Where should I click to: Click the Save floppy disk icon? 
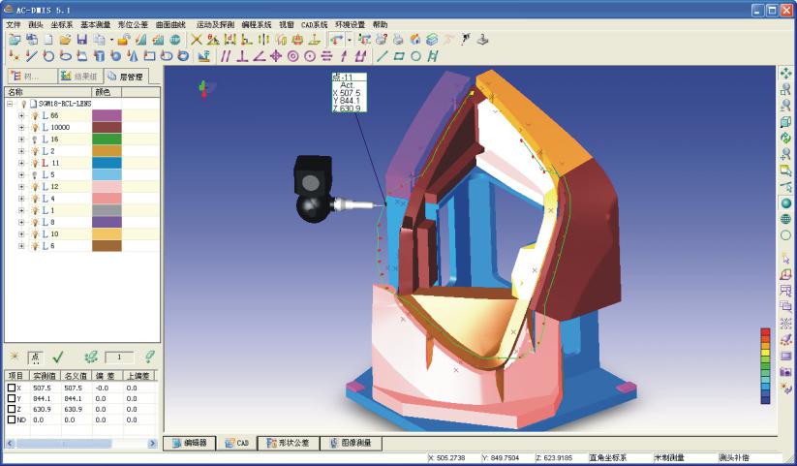tap(81, 40)
